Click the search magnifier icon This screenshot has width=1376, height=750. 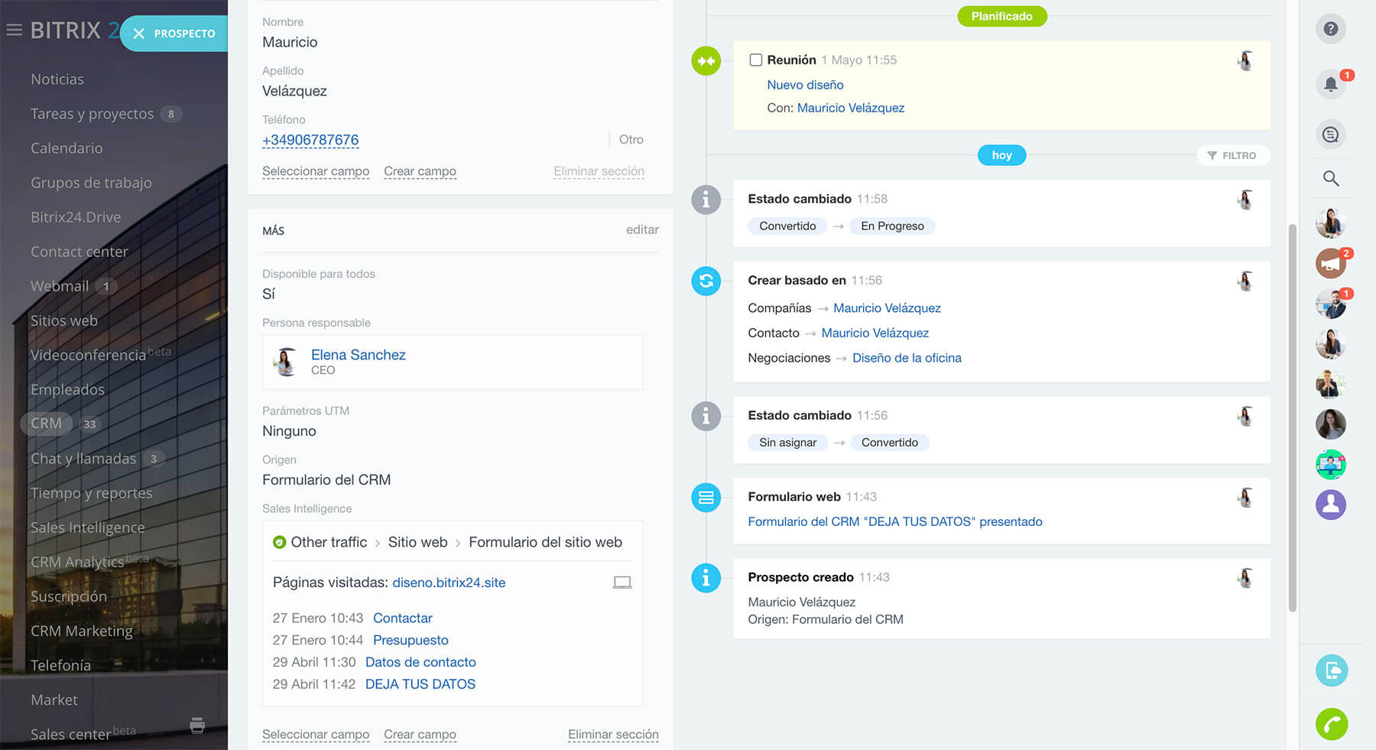click(1330, 179)
